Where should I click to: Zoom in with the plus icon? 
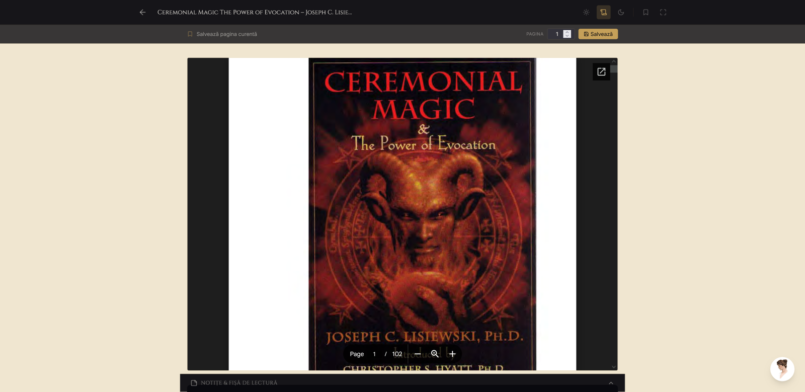coord(452,354)
